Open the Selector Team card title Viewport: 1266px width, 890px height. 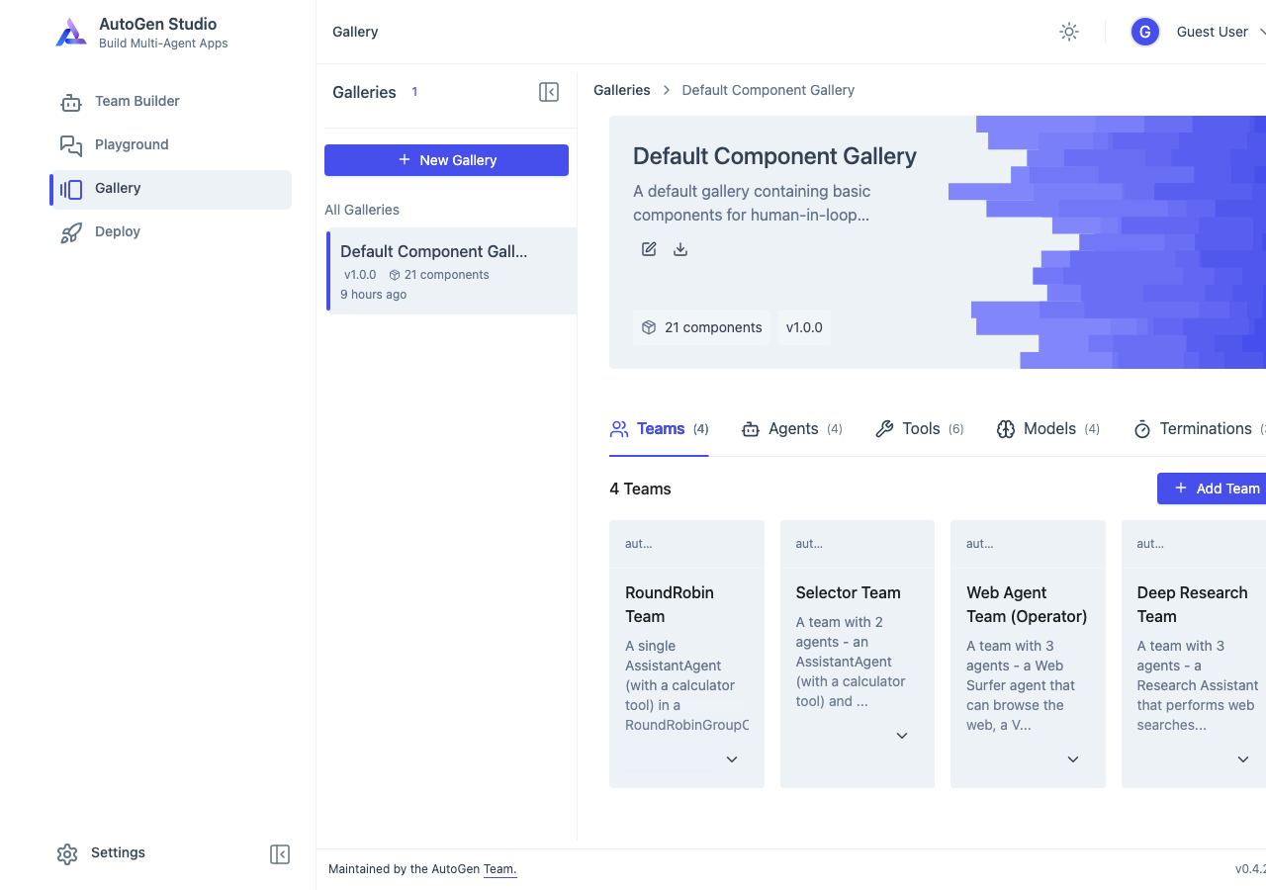coord(849,592)
